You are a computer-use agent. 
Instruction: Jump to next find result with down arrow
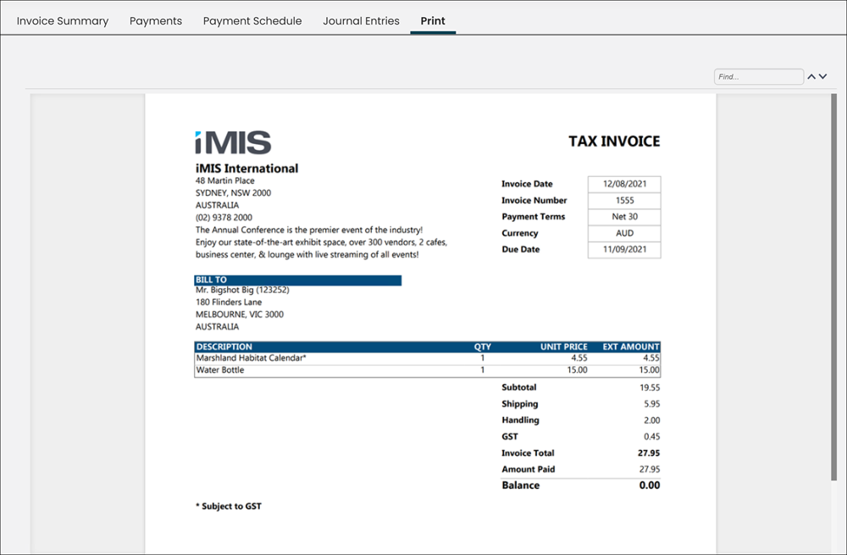(x=822, y=77)
